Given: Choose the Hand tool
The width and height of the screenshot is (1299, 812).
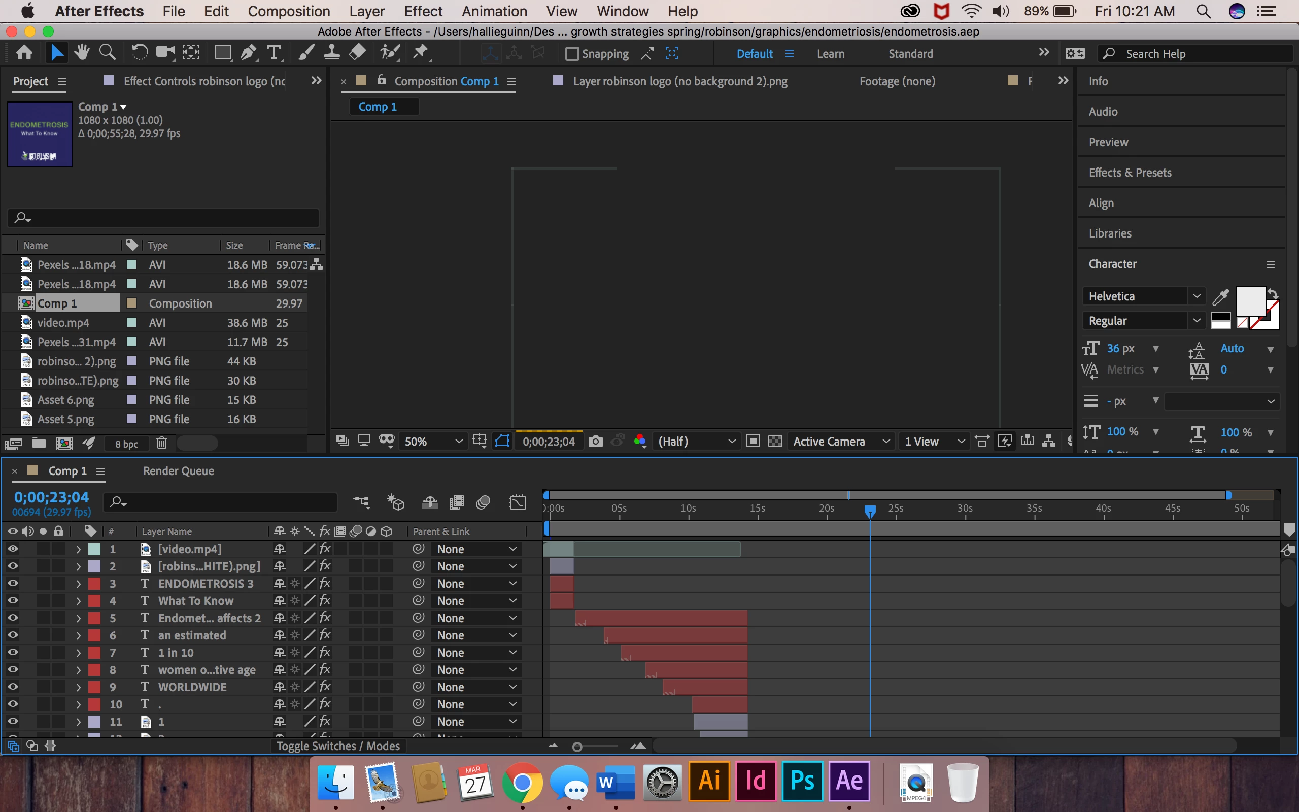Looking at the screenshot, I should coord(82,53).
